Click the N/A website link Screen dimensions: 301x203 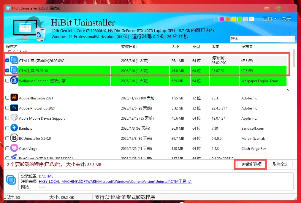pos(42,187)
